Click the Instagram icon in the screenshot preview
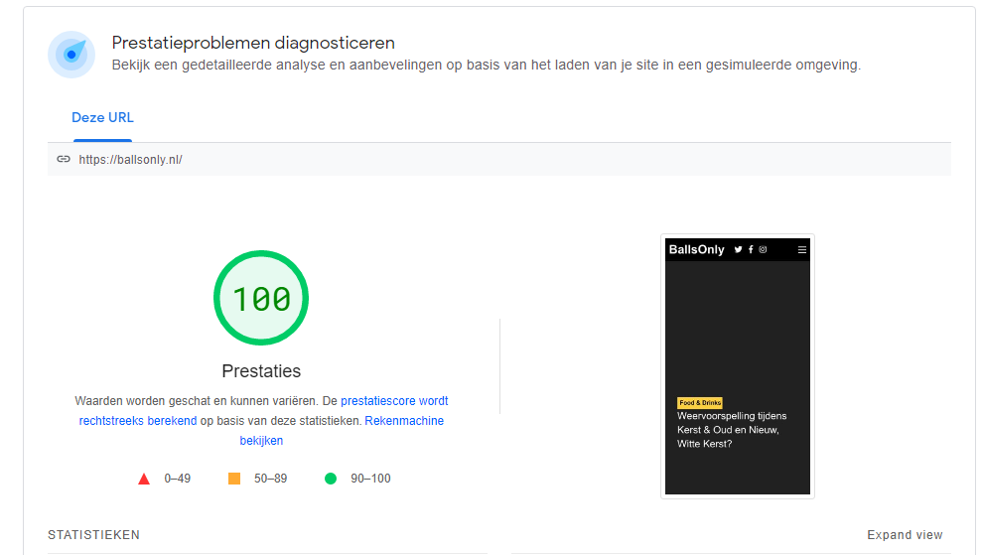 click(x=763, y=249)
